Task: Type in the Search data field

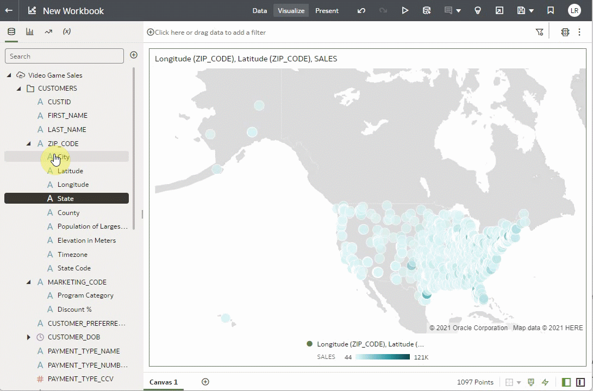Action: click(64, 56)
